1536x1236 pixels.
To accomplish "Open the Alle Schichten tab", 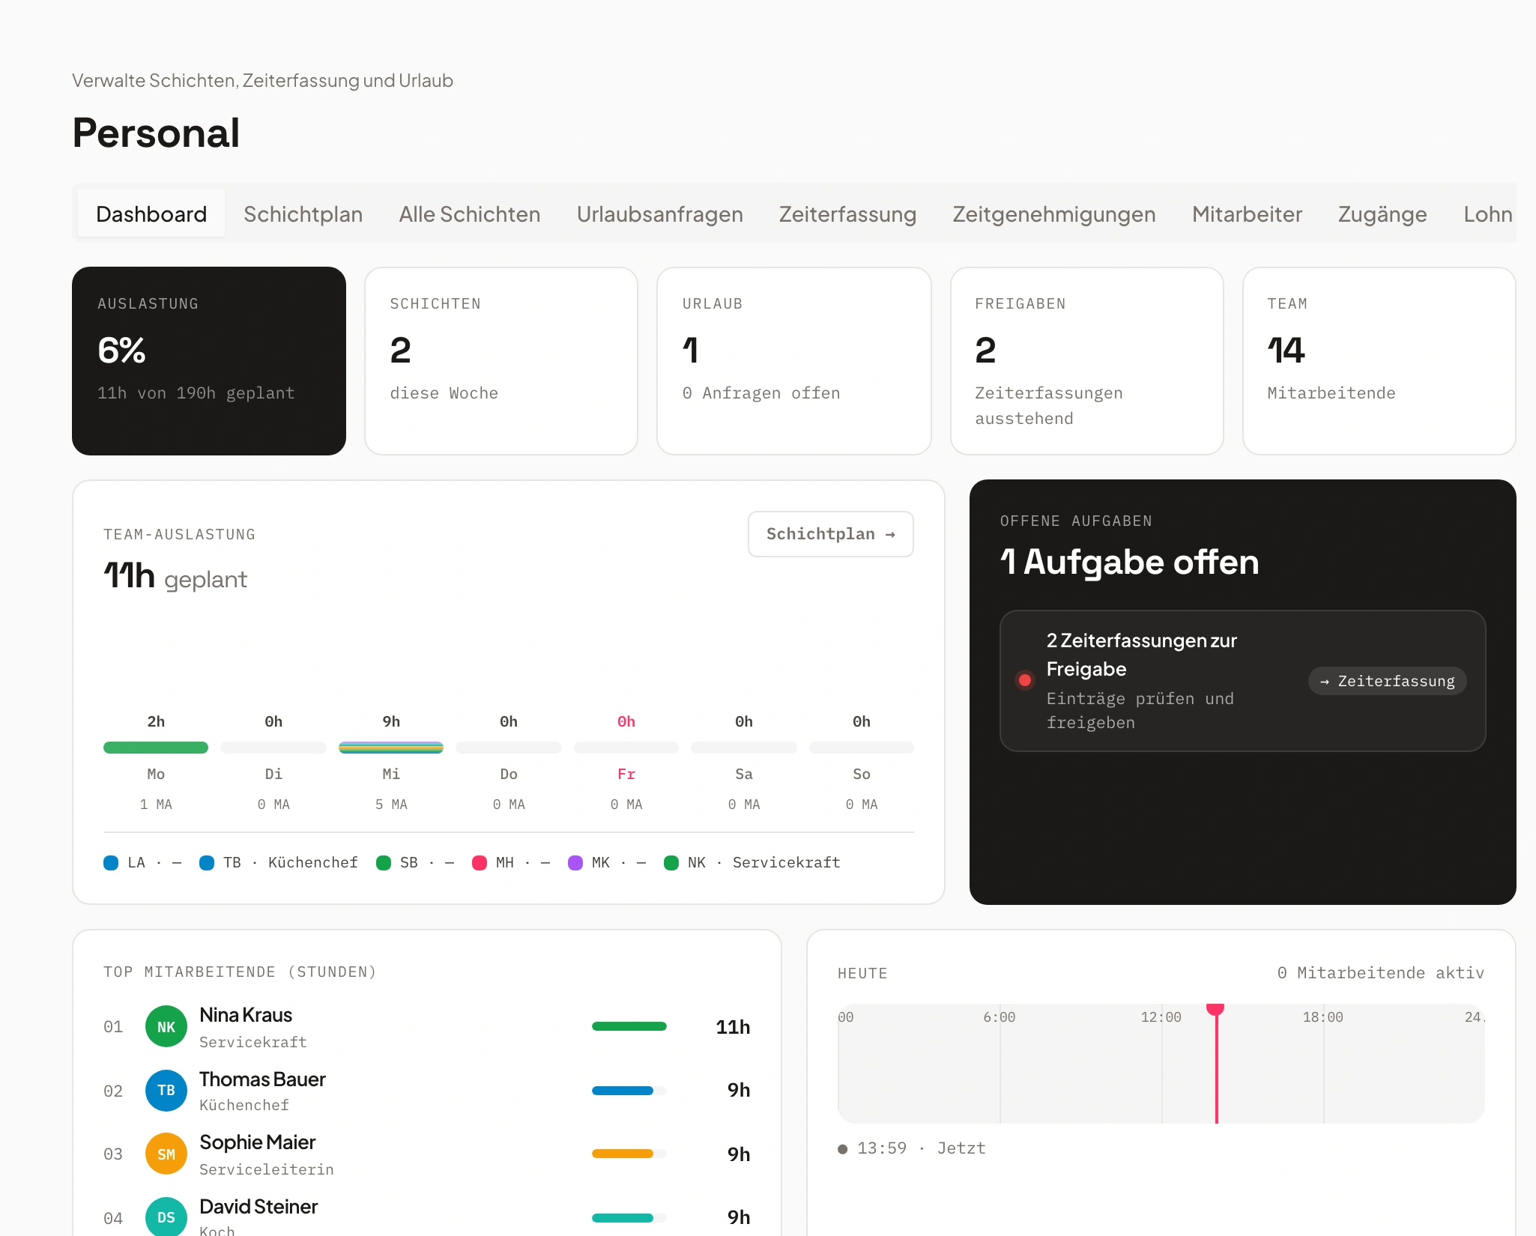I will point(469,214).
